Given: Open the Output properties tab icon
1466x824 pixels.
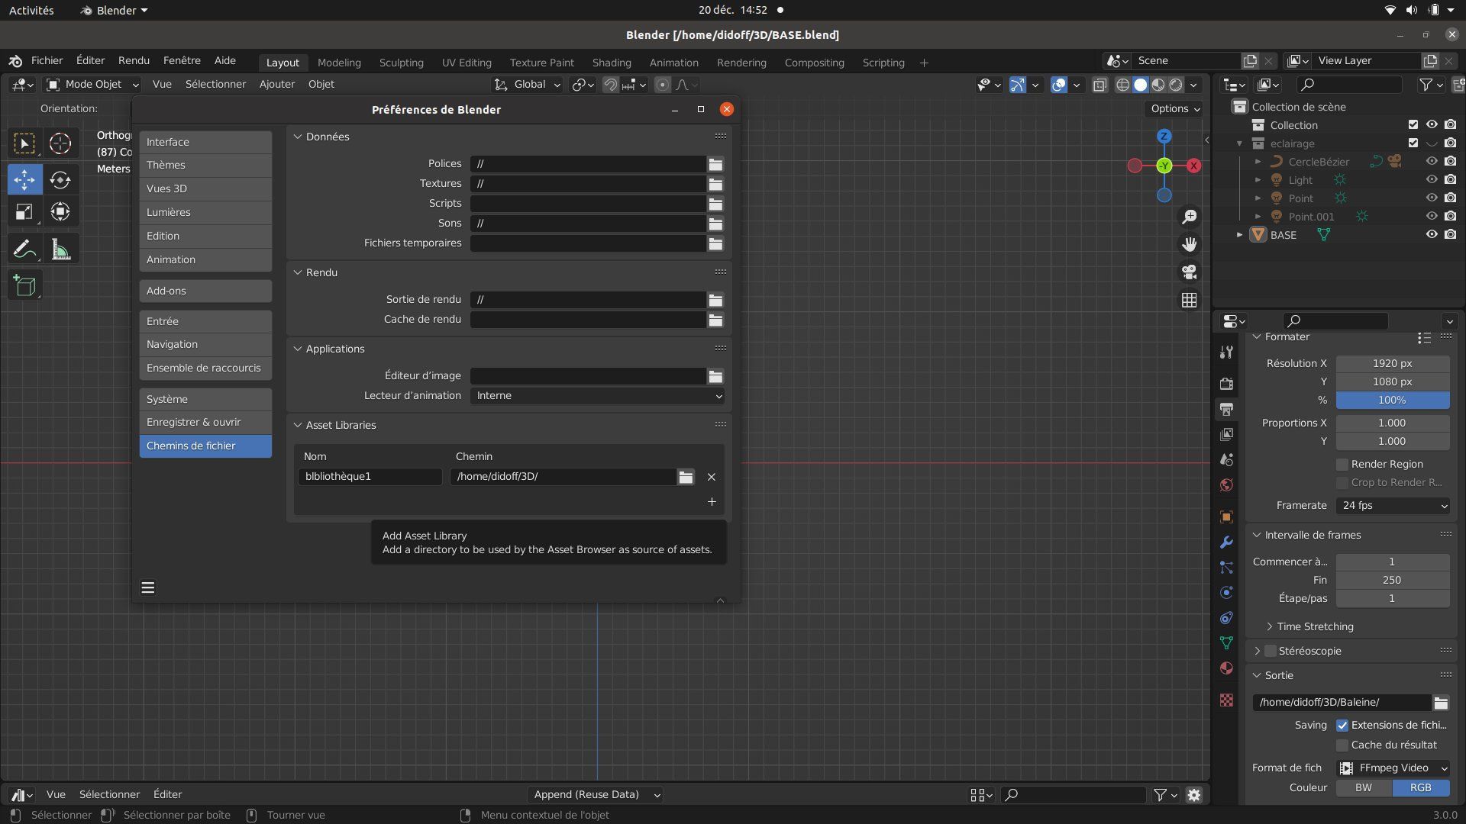Looking at the screenshot, I should pos(1226,409).
